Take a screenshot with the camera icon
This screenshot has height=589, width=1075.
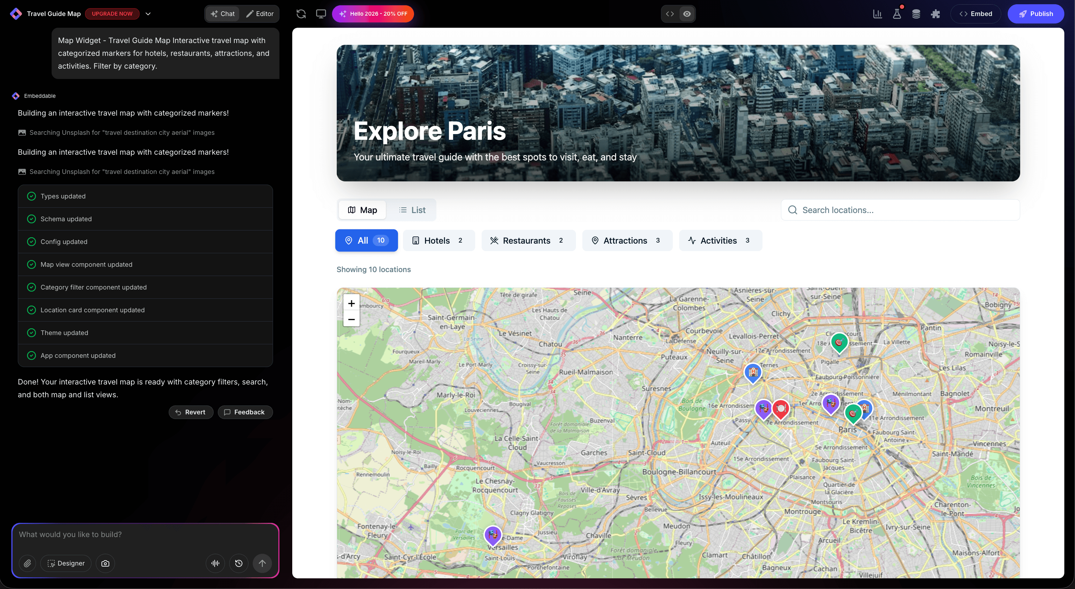tap(105, 563)
